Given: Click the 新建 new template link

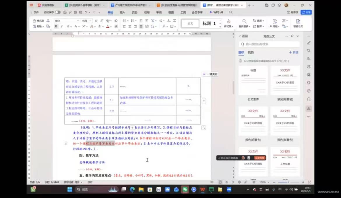Looking at the screenshot, I should click(293, 52).
